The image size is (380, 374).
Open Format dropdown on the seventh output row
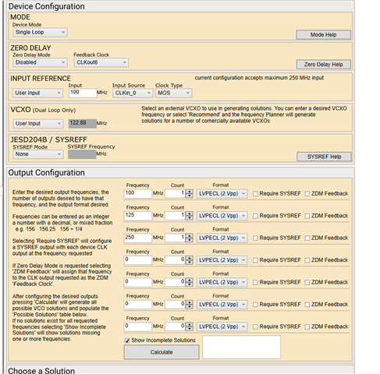222,326
